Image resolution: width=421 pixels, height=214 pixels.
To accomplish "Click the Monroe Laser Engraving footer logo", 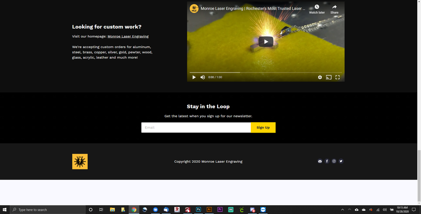I will click(x=80, y=161).
